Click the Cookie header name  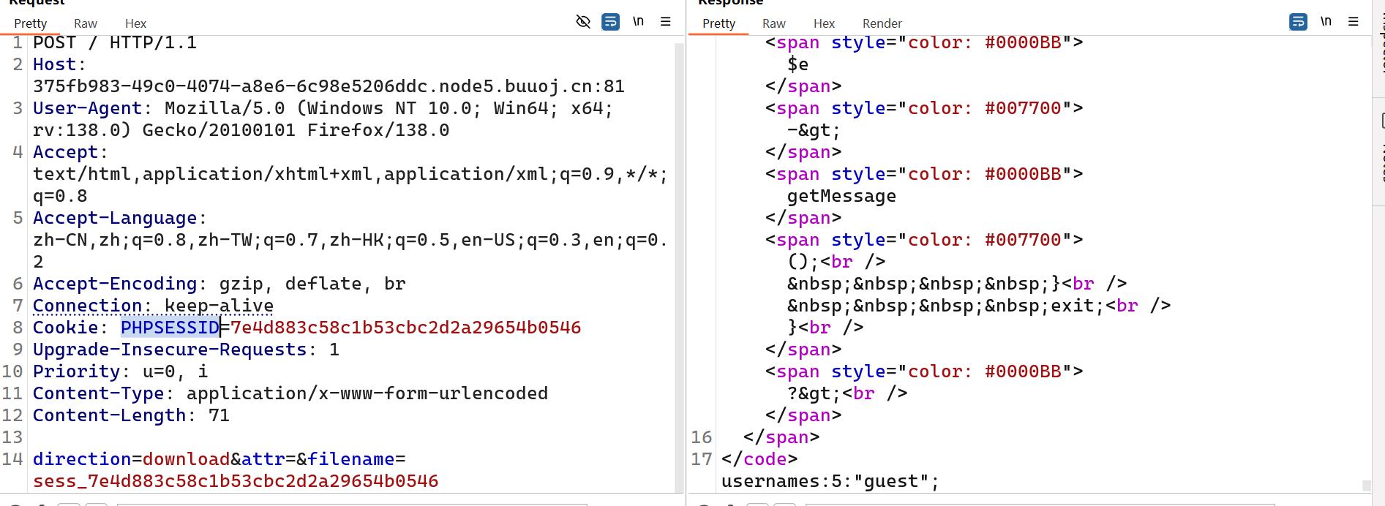click(x=65, y=328)
